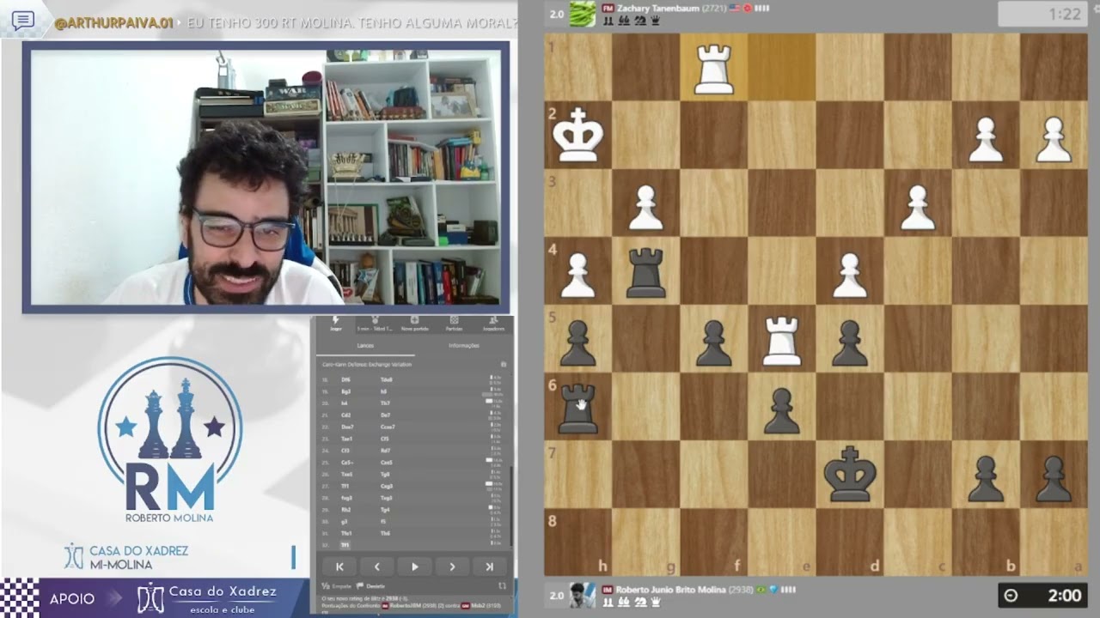The width and height of the screenshot is (1100, 618).
Task: Click the black pawn on b7
Action: pos(985,479)
